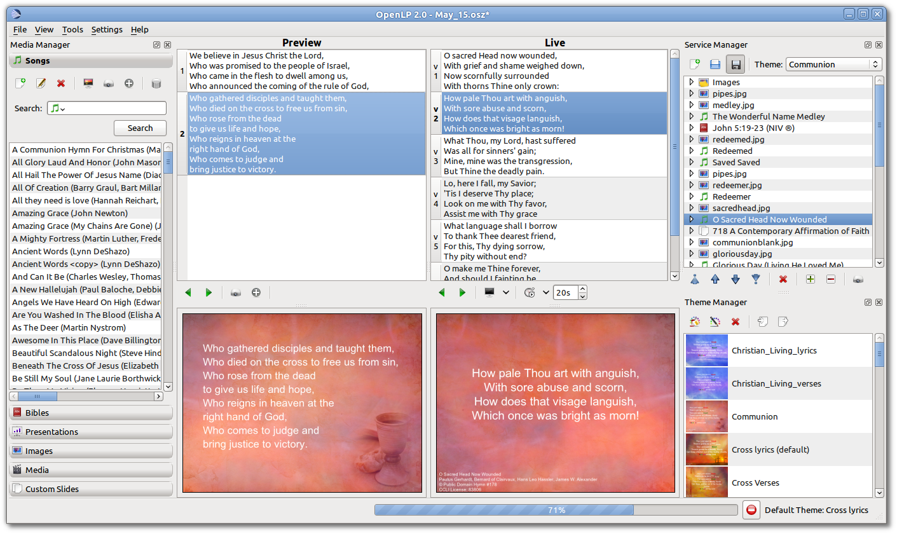Open loop options dropdown arrow
Screen dimensions: 897x534
pyautogui.click(x=545, y=292)
